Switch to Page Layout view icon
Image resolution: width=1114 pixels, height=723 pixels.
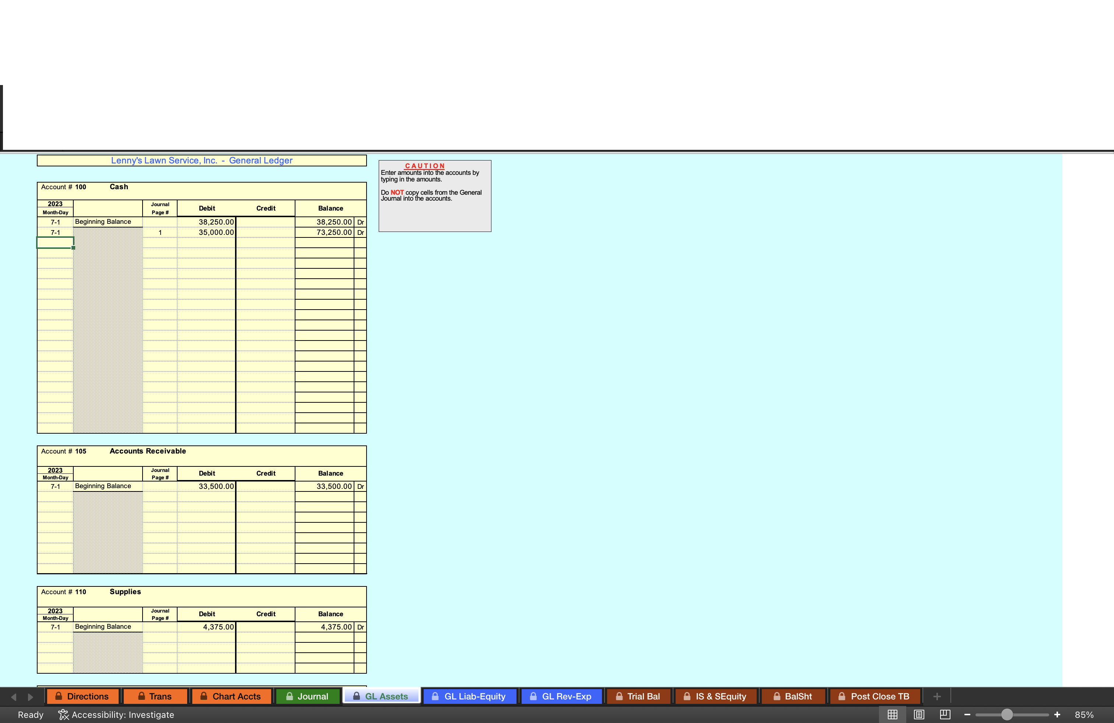[919, 715]
